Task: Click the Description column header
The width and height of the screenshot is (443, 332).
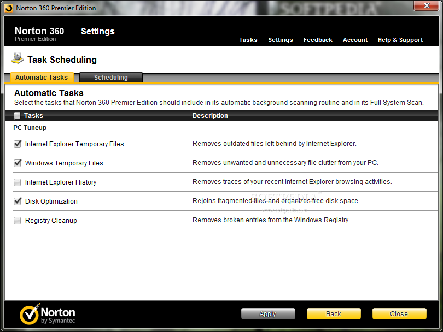Action: click(x=210, y=116)
